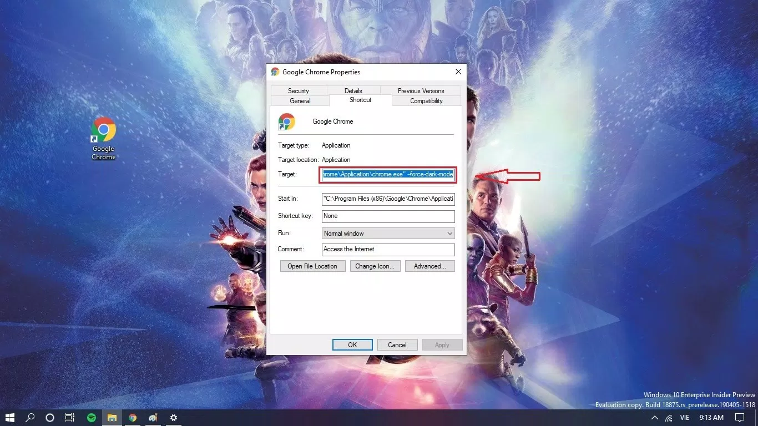Image resolution: width=758 pixels, height=426 pixels.
Task: Switch to the General tab
Action: (300, 101)
